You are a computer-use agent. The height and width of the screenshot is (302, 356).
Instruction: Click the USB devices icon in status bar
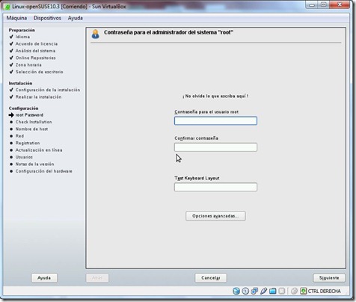coord(263,291)
